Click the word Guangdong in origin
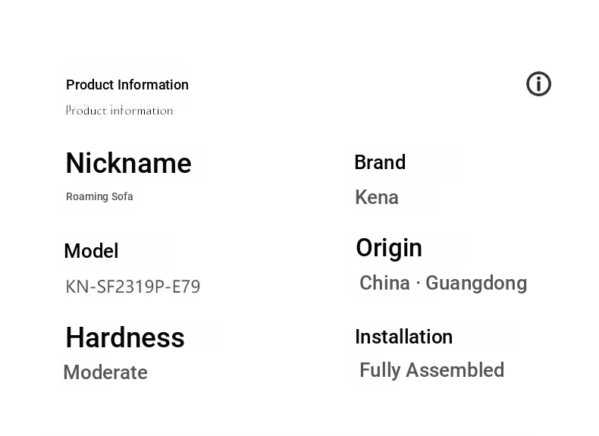 (x=476, y=284)
